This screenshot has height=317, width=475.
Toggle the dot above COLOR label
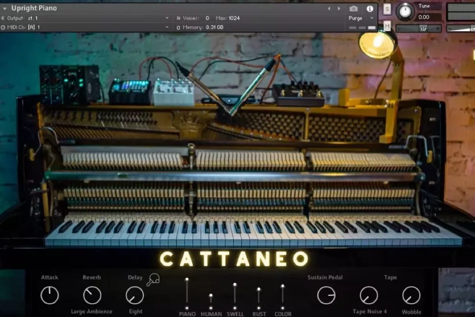(x=283, y=308)
